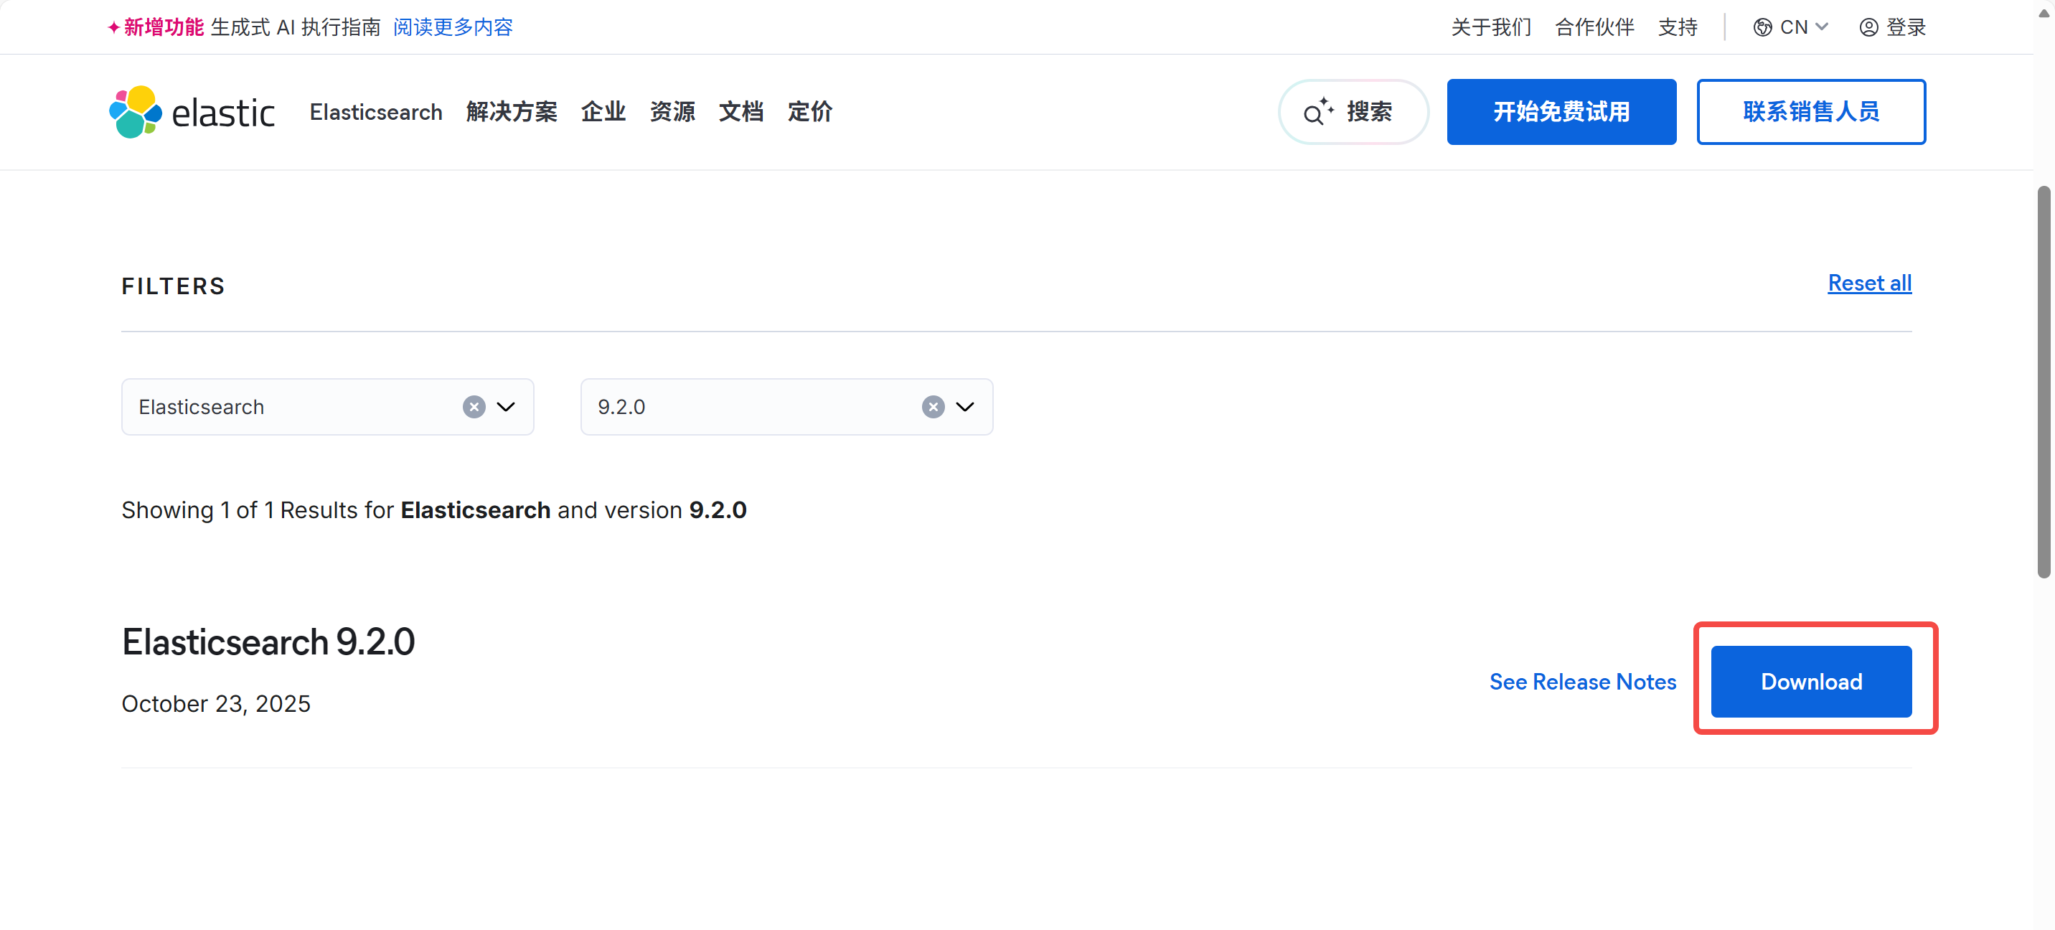The width and height of the screenshot is (2055, 930).
Task: Open the 定价 pricing menu item
Action: [809, 112]
